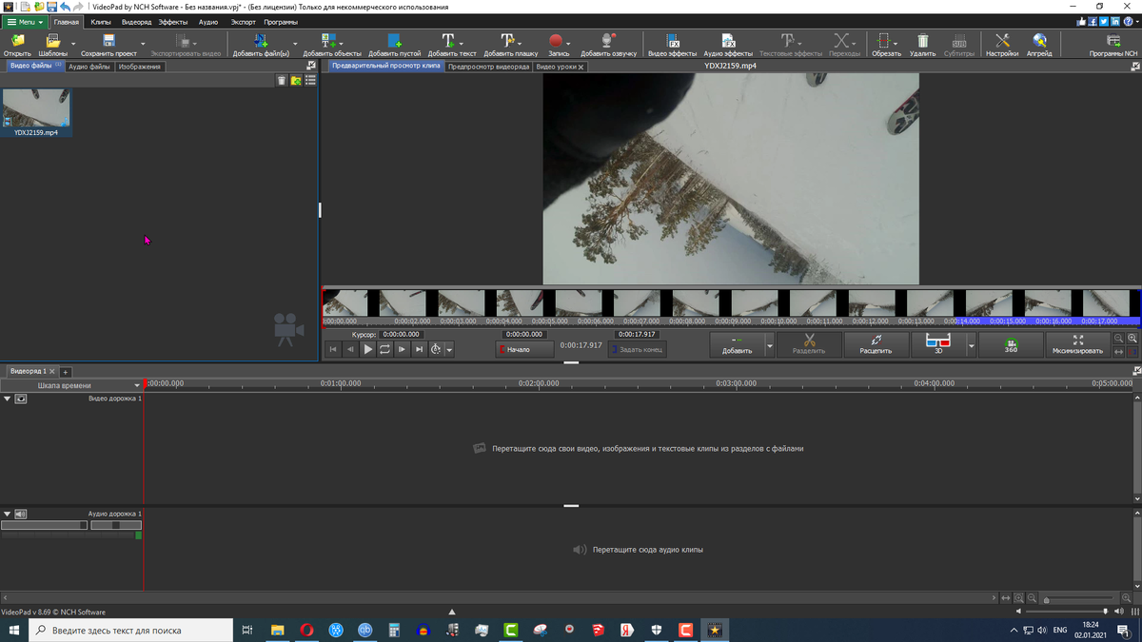1142x642 pixels.
Task: Open Аудио эффекты from the toolbar
Action: 728,43
